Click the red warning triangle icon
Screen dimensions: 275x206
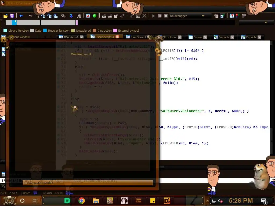tap(88, 16)
